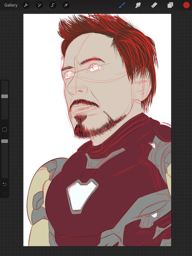Click the brush size slider handle
The image size is (192, 256).
click(x=5, y=96)
